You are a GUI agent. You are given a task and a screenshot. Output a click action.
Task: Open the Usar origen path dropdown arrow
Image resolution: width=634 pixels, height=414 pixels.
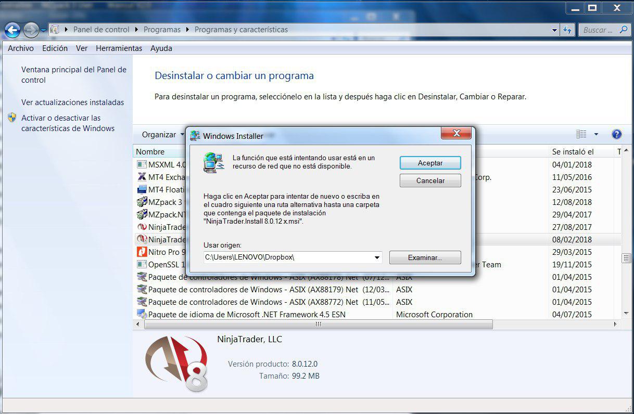point(377,257)
